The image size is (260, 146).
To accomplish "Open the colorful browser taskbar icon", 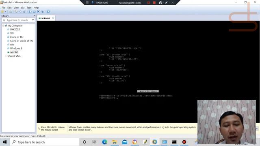I will 134,142.
